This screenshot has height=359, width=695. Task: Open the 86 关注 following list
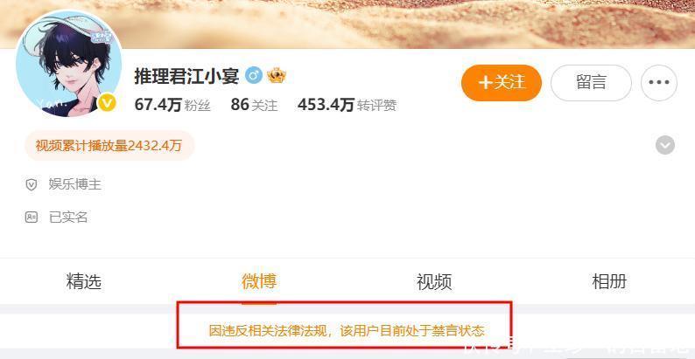(x=254, y=105)
